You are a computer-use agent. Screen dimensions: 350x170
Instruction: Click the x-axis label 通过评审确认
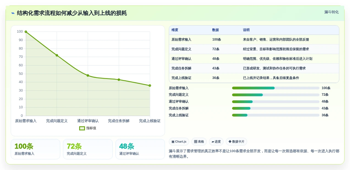pos(88,121)
